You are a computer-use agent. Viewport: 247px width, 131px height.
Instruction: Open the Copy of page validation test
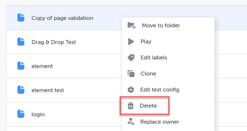(62, 18)
